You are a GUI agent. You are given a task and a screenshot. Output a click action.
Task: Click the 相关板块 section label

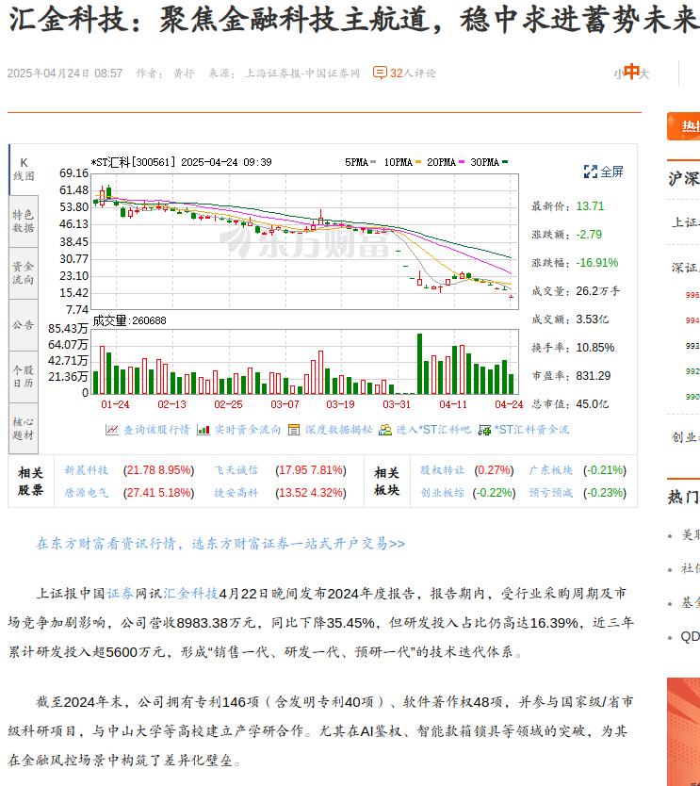point(387,482)
